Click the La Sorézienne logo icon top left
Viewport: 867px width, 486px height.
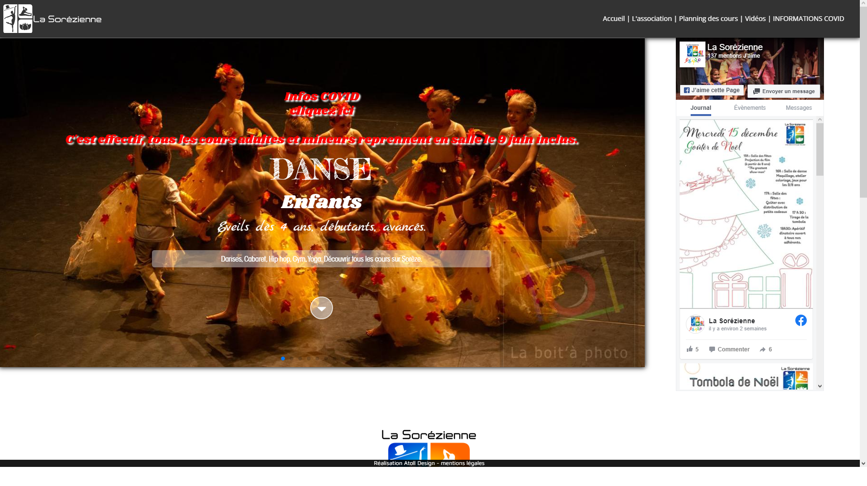17,18
